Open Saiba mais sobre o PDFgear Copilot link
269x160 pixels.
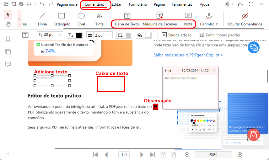click(188, 55)
